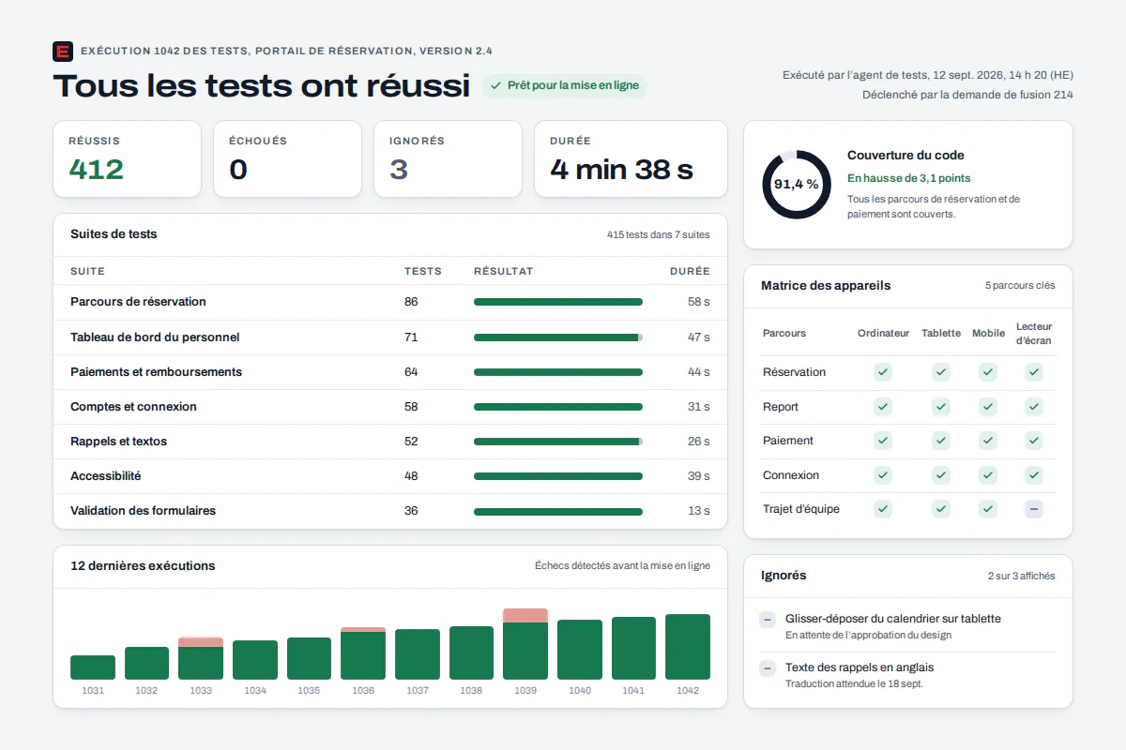The height and width of the screenshot is (750, 1126).
Task: Click the Connexion Mobile check icon
Action: [x=988, y=475]
